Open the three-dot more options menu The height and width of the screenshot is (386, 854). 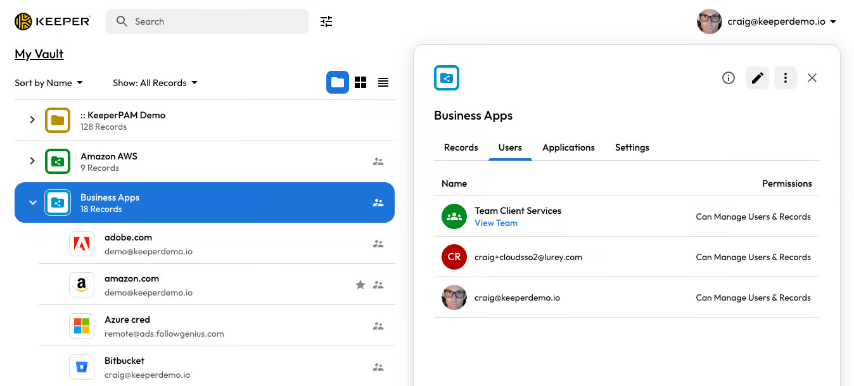point(786,78)
